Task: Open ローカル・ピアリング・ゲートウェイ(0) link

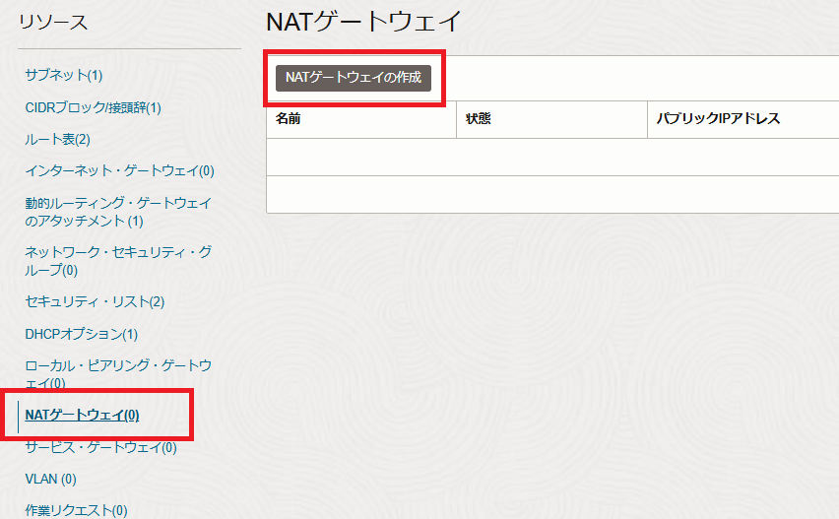Action: click(x=118, y=374)
